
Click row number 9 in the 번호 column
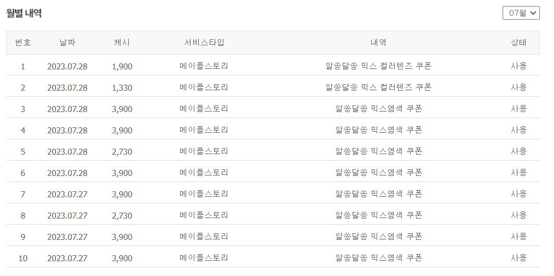click(23, 237)
